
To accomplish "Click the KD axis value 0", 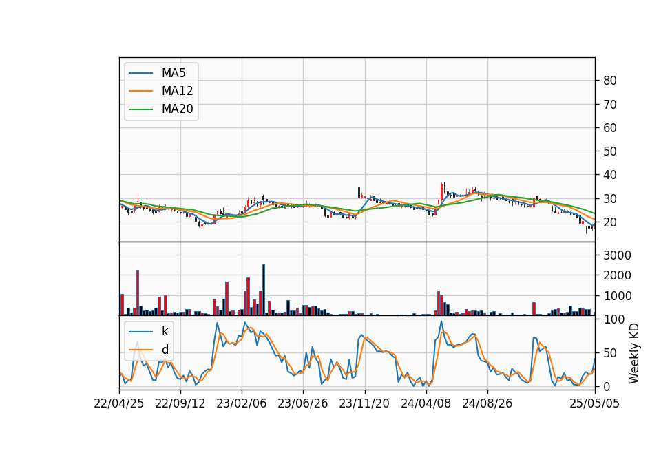I will coord(607,386).
